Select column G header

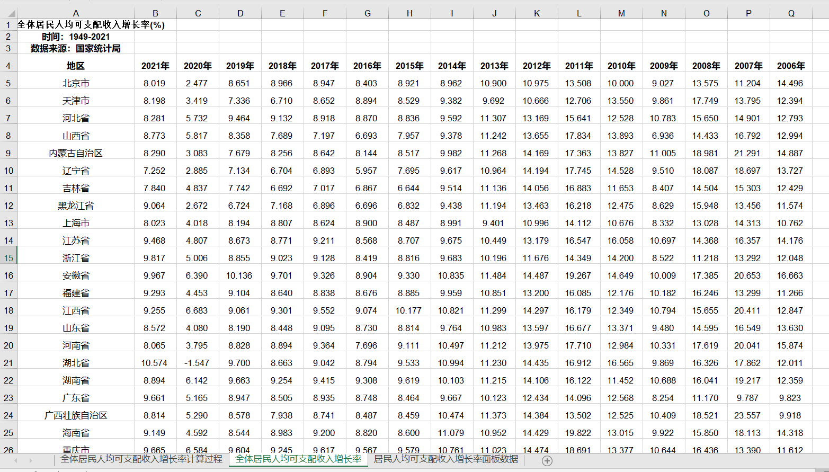367,13
